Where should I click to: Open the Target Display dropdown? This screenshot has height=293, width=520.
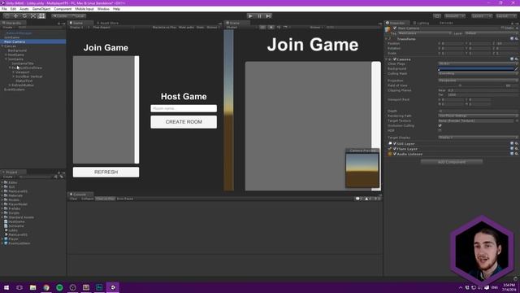[478, 138]
